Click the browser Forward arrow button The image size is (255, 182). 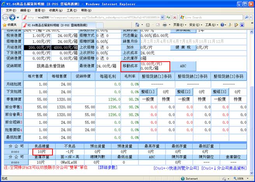coord(13,17)
